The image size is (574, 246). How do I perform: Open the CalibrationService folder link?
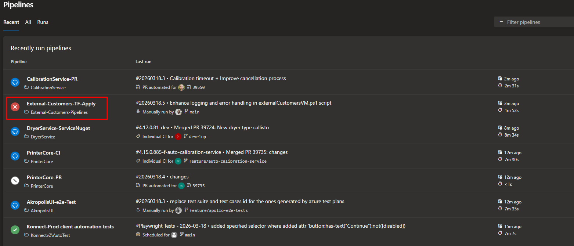pos(48,88)
